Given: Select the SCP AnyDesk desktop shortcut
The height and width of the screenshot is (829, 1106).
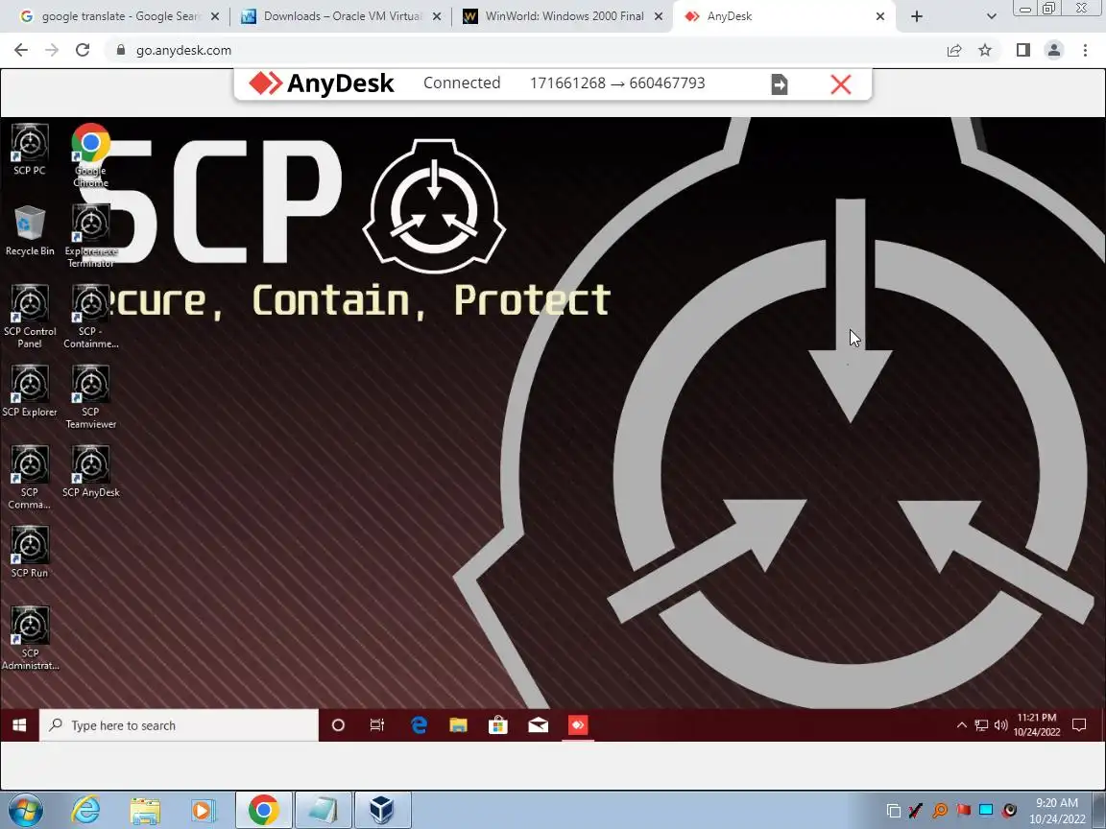Looking at the screenshot, I should coord(90,472).
